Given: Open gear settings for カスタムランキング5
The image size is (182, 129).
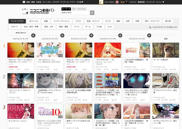Looking at the screenshot, I should [x=149, y=35].
